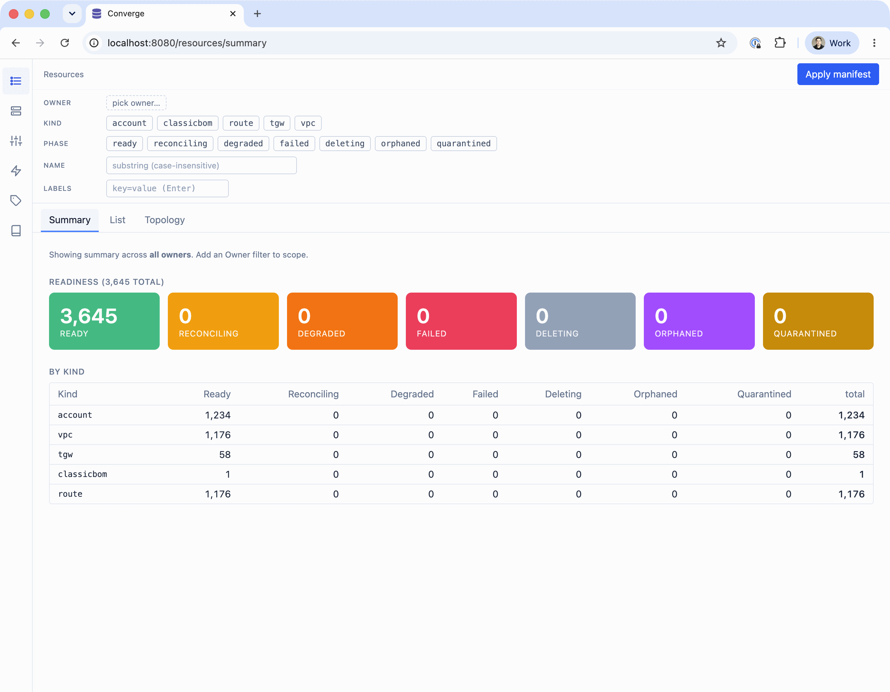
Task: Open the sliders settings sidebar icon
Action: pyautogui.click(x=16, y=141)
